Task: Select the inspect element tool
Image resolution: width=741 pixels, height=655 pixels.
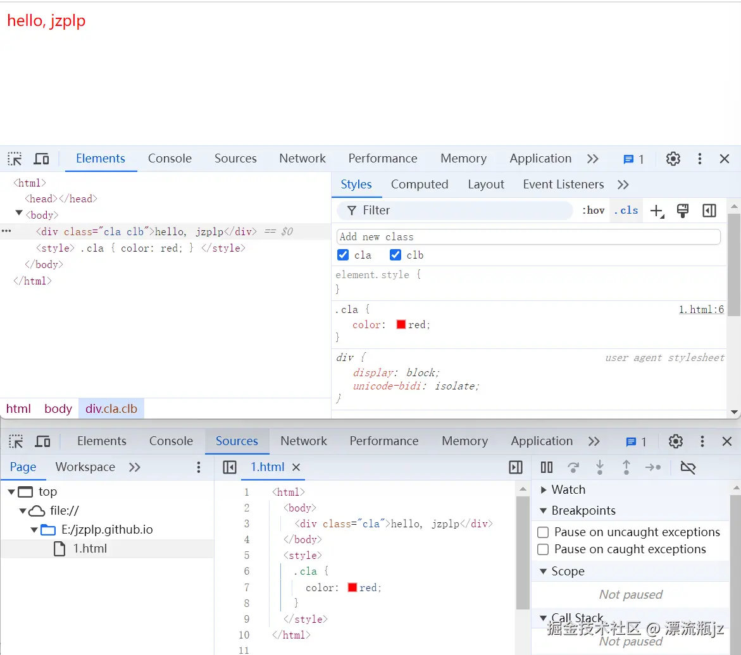Action: [14, 159]
